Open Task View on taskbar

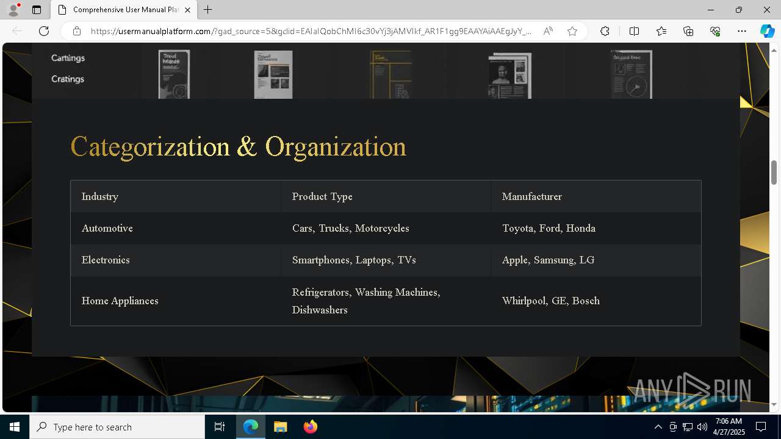tap(220, 427)
